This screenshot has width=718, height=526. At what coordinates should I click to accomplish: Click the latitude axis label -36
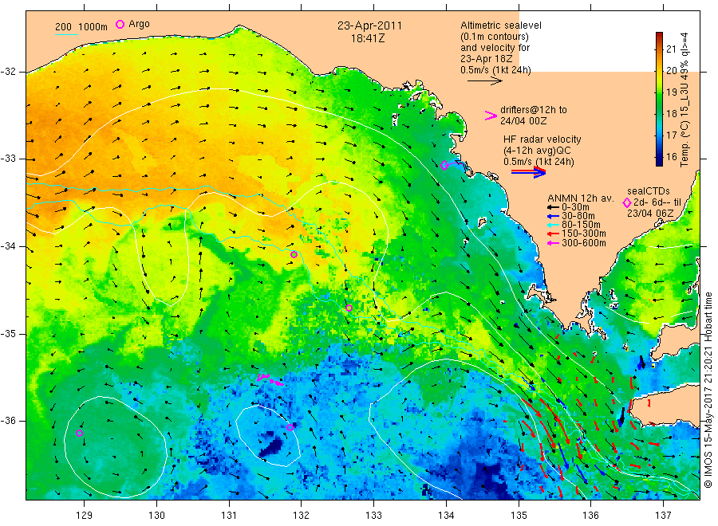coord(8,421)
